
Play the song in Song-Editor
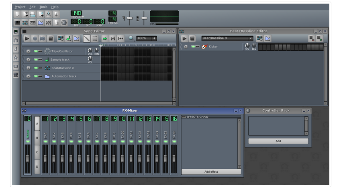pyautogui.click(x=27, y=39)
